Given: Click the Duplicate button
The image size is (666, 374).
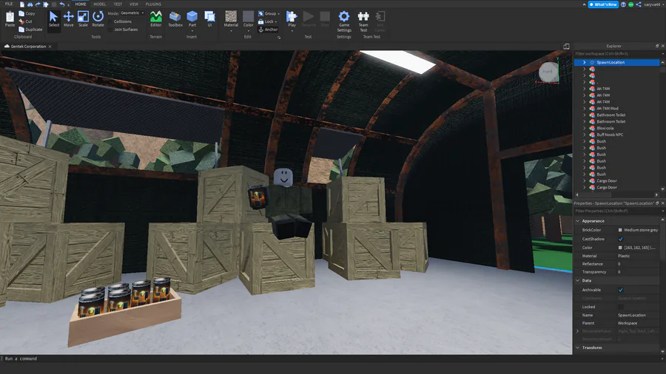Looking at the screenshot, I should click(30, 30).
